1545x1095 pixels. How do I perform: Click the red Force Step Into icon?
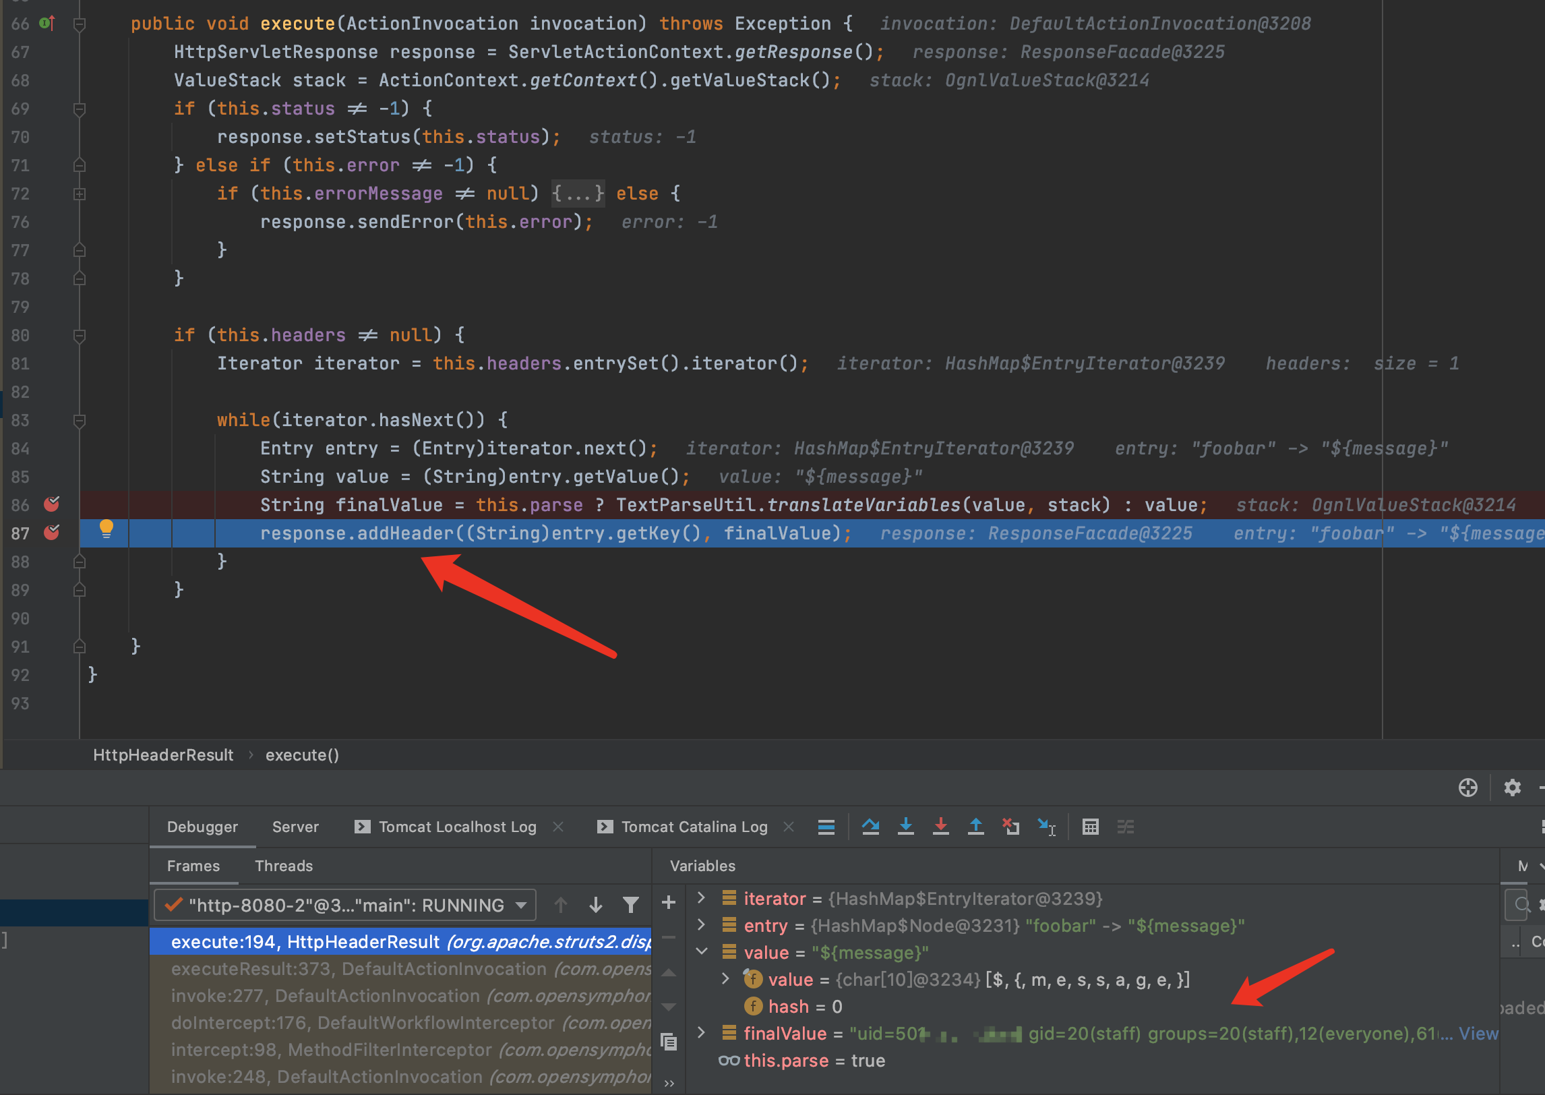(x=941, y=827)
